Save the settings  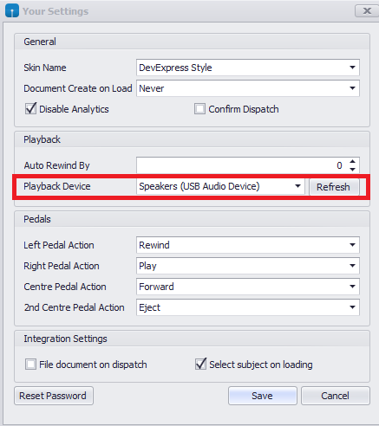tap(263, 396)
